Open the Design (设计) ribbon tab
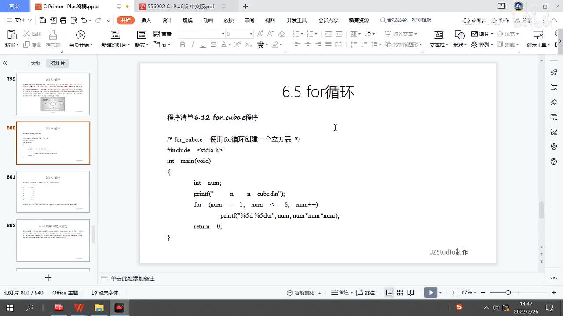 [x=167, y=20]
